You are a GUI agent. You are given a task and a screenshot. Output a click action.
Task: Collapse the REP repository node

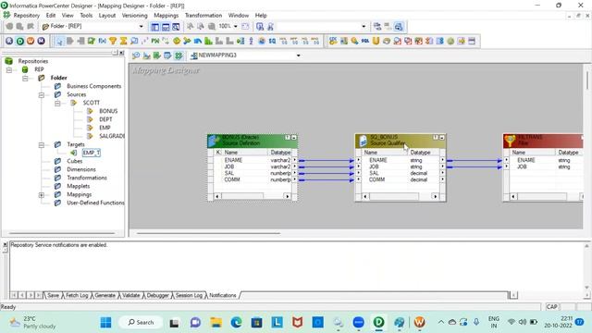coord(9,70)
